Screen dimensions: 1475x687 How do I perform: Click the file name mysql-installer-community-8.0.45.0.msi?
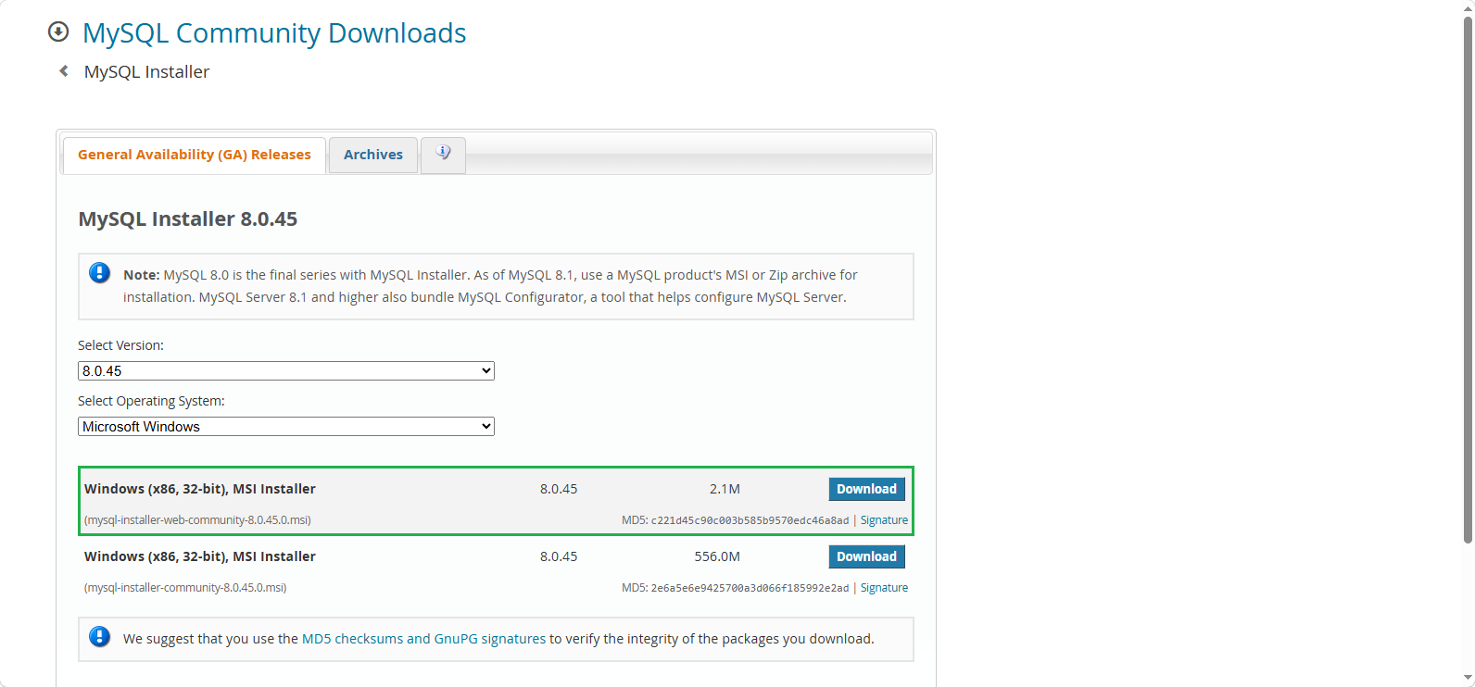[x=185, y=588]
